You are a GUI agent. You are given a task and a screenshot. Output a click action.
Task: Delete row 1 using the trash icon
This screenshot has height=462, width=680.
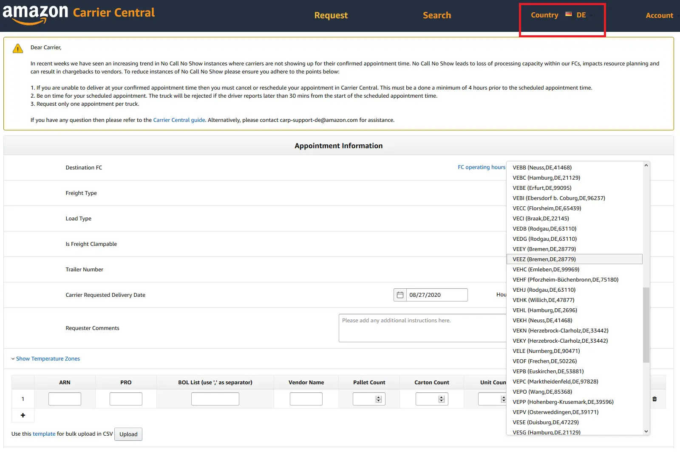[x=655, y=399]
